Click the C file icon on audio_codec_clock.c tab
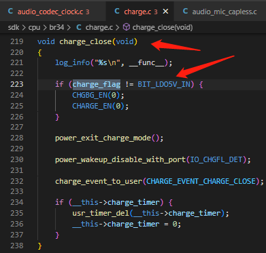Viewport: 266px width, 253px height. tap(10, 11)
